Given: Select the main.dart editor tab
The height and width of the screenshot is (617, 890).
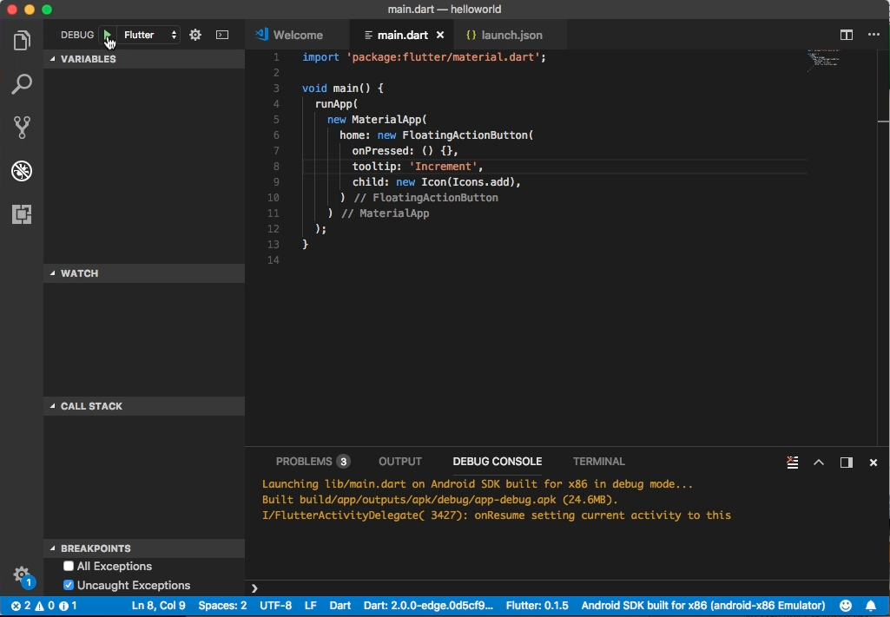Looking at the screenshot, I should click(x=402, y=35).
